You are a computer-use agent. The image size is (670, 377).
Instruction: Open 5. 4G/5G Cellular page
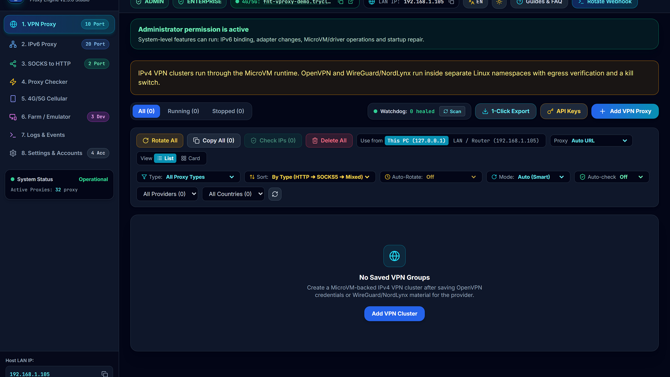pyautogui.click(x=59, y=98)
